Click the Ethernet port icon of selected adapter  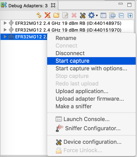pyautogui.click(x=11, y=37)
